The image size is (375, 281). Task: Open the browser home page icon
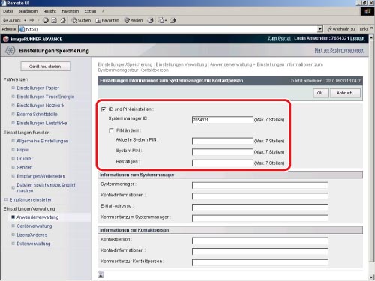(63, 20)
